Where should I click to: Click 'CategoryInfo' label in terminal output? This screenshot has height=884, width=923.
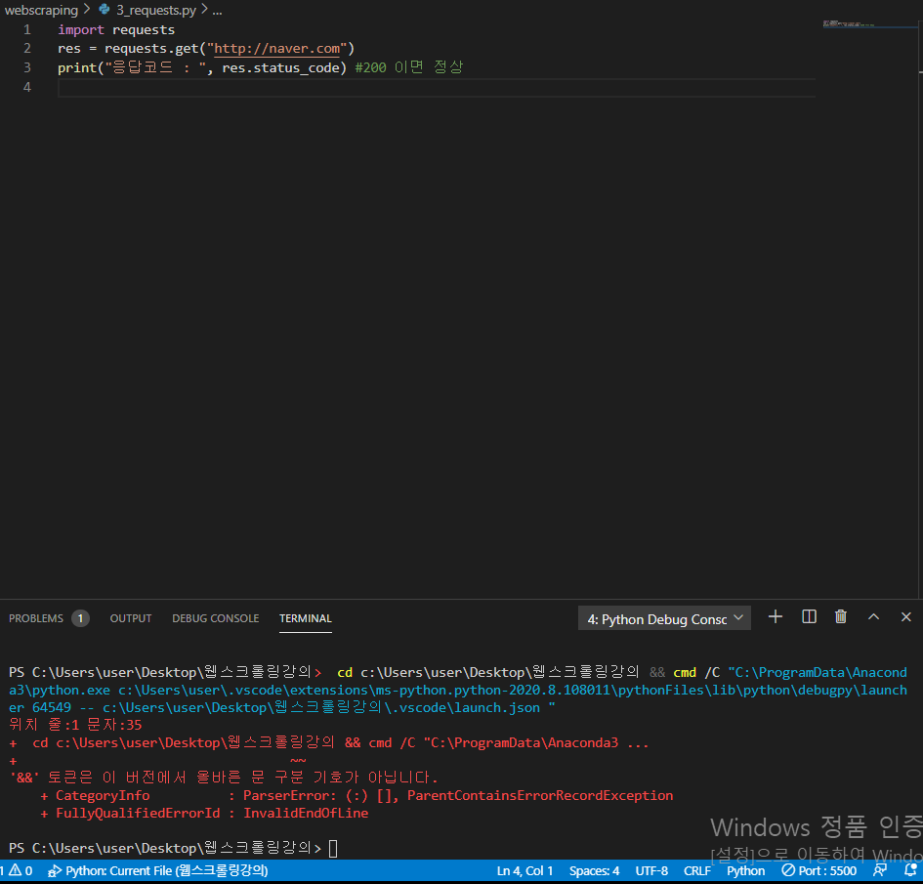point(103,796)
